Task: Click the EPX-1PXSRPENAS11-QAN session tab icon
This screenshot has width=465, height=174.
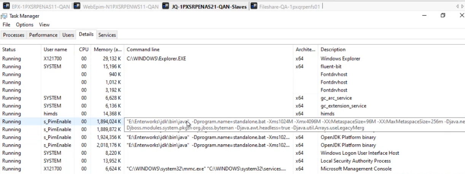Action: [x=6, y=6]
